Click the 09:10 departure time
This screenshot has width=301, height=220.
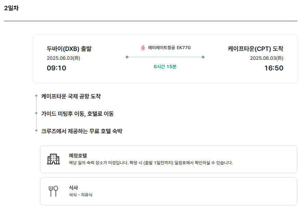tap(57, 68)
